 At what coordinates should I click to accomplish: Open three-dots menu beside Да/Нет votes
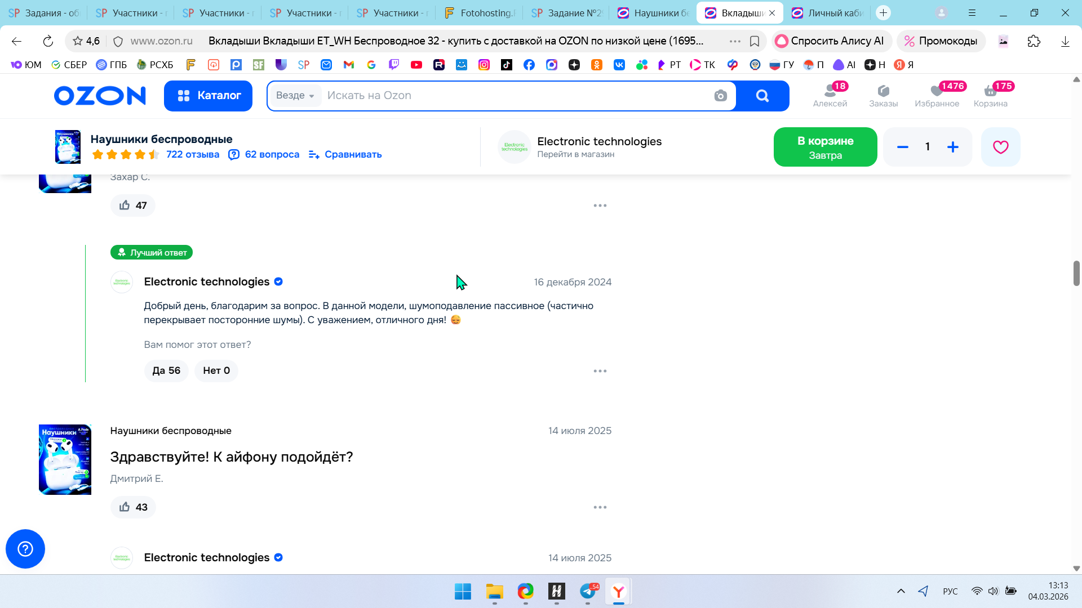[600, 371]
